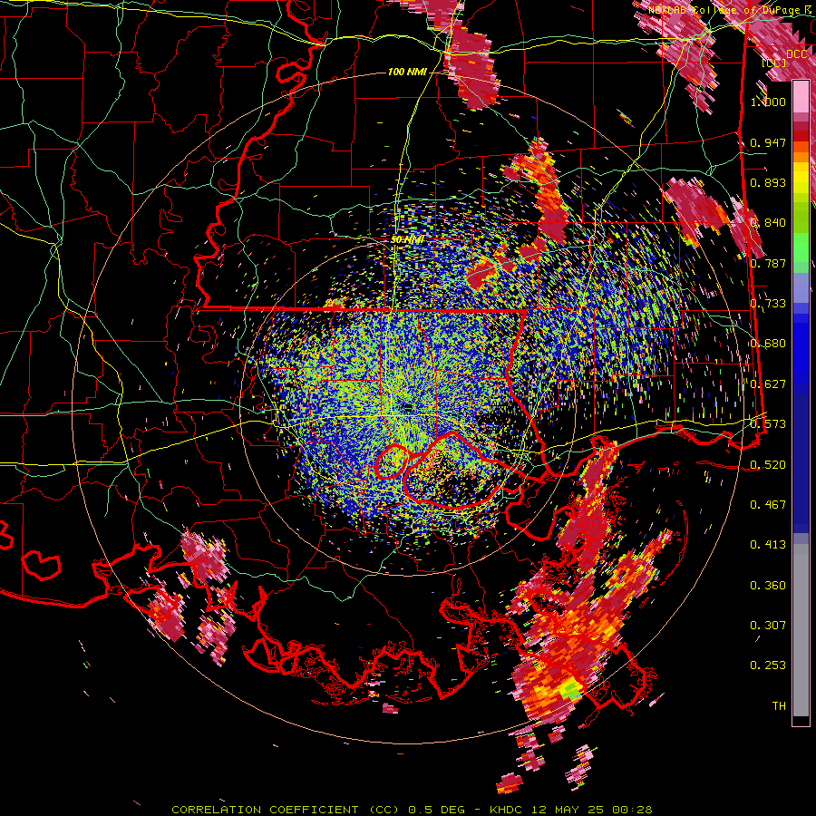Click the 100 NMI range ring label

(x=407, y=72)
